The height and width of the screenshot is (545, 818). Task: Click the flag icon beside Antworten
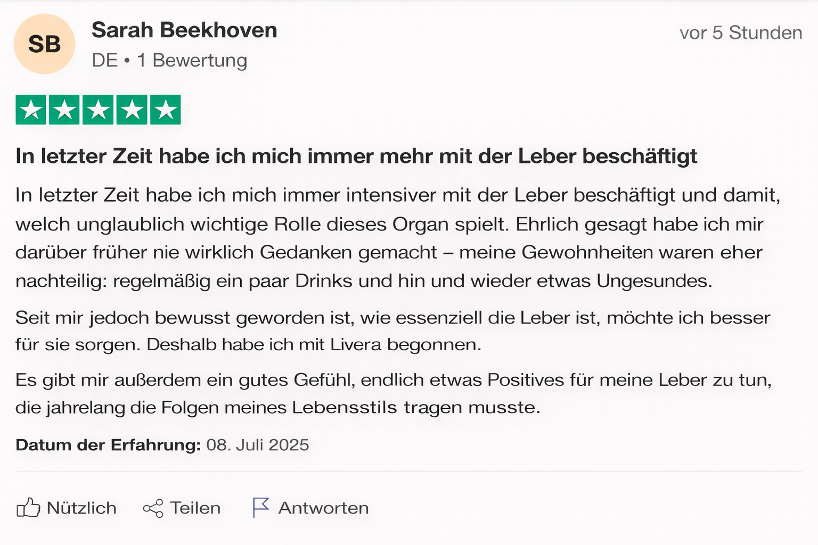[260, 508]
